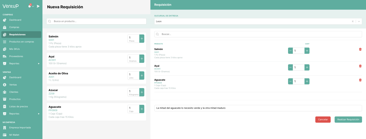
Task: Click the send arrow icon in header
Action: (x=38, y=6)
